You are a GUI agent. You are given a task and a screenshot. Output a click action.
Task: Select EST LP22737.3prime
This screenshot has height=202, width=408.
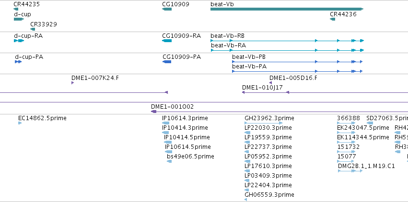[247, 152]
